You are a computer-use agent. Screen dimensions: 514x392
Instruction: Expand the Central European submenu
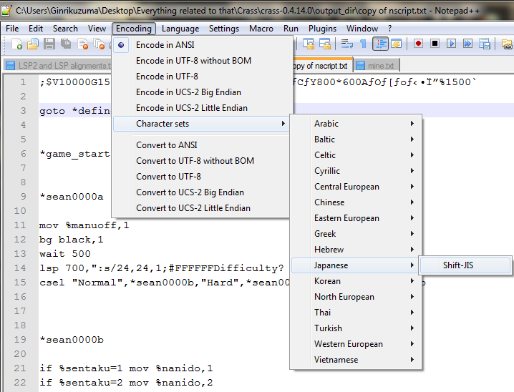(356, 186)
